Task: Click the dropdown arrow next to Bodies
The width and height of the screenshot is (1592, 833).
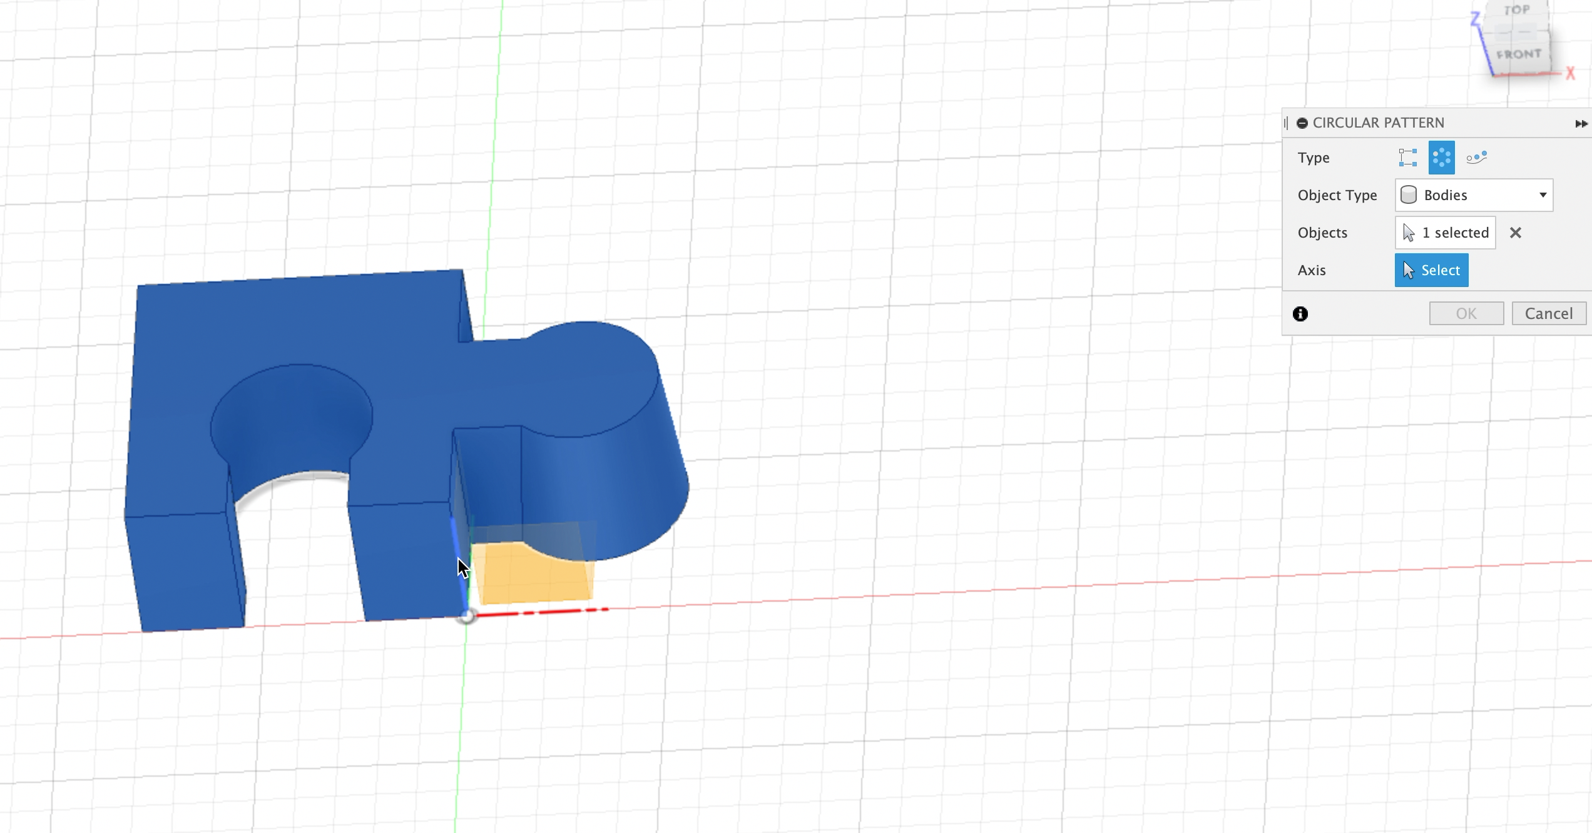Action: point(1543,195)
